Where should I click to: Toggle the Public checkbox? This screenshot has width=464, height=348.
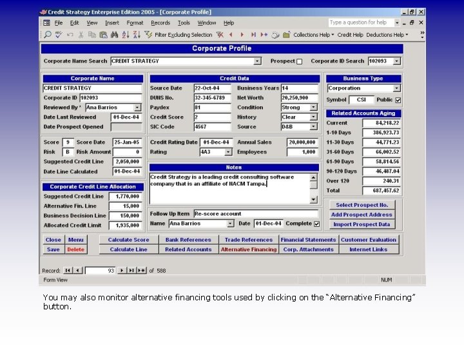click(x=398, y=100)
